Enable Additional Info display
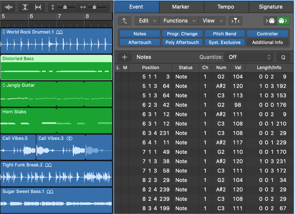The image size is (295, 214). tap(267, 42)
